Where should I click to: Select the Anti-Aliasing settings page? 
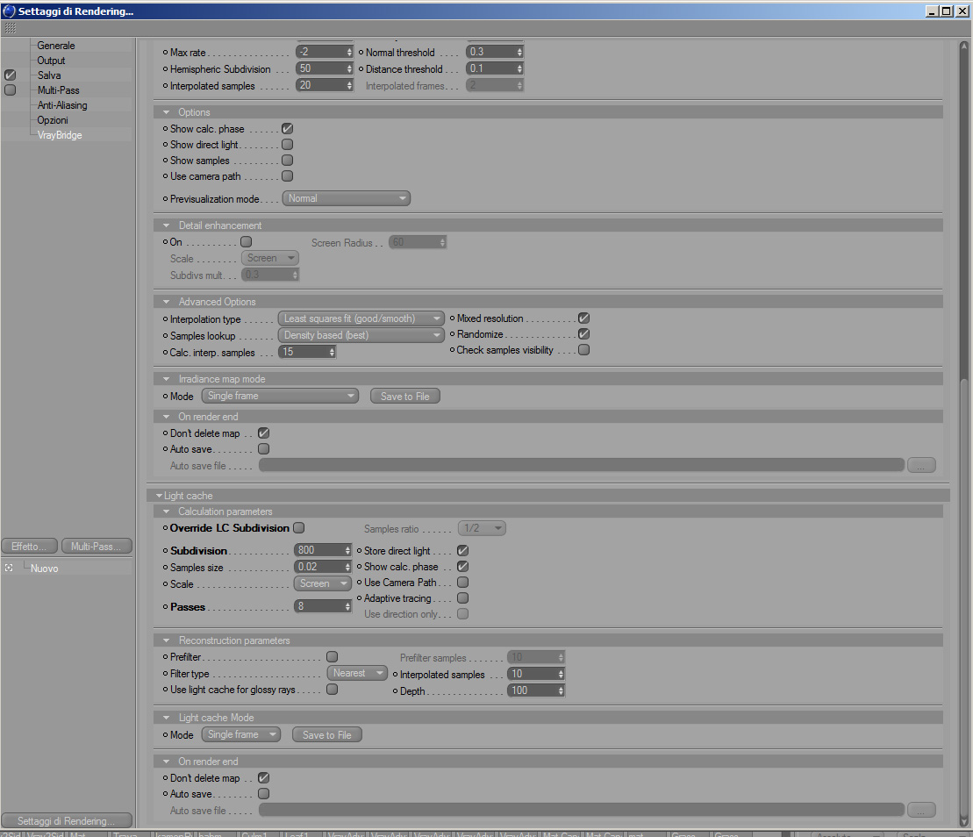pos(62,105)
